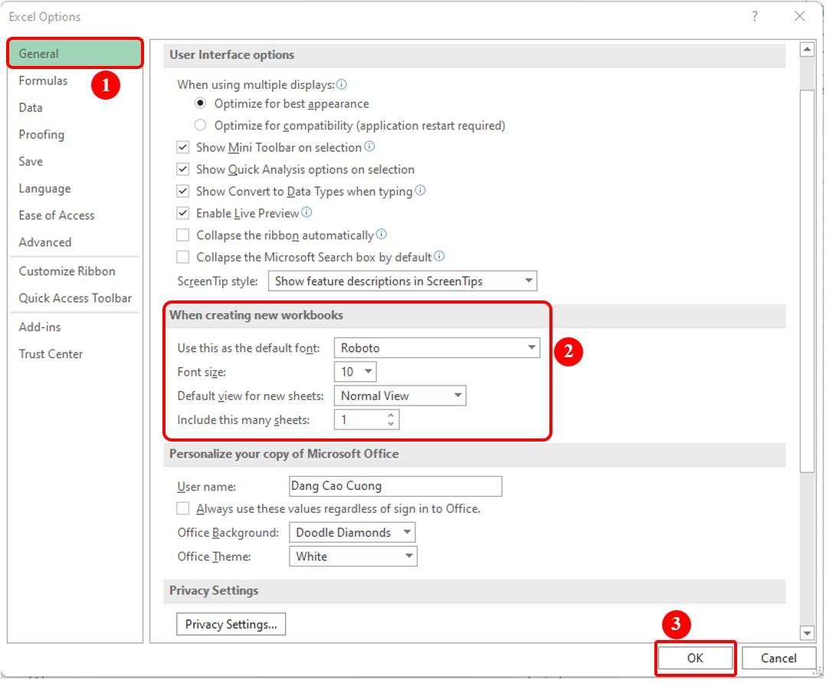Open Default view for new sheets dropdown

pos(400,396)
